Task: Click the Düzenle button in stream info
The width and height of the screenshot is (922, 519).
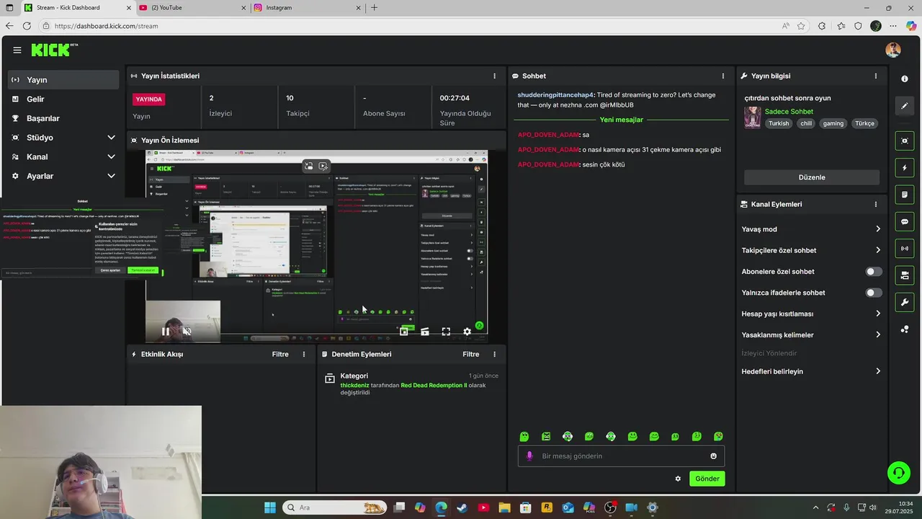Action: (x=812, y=177)
